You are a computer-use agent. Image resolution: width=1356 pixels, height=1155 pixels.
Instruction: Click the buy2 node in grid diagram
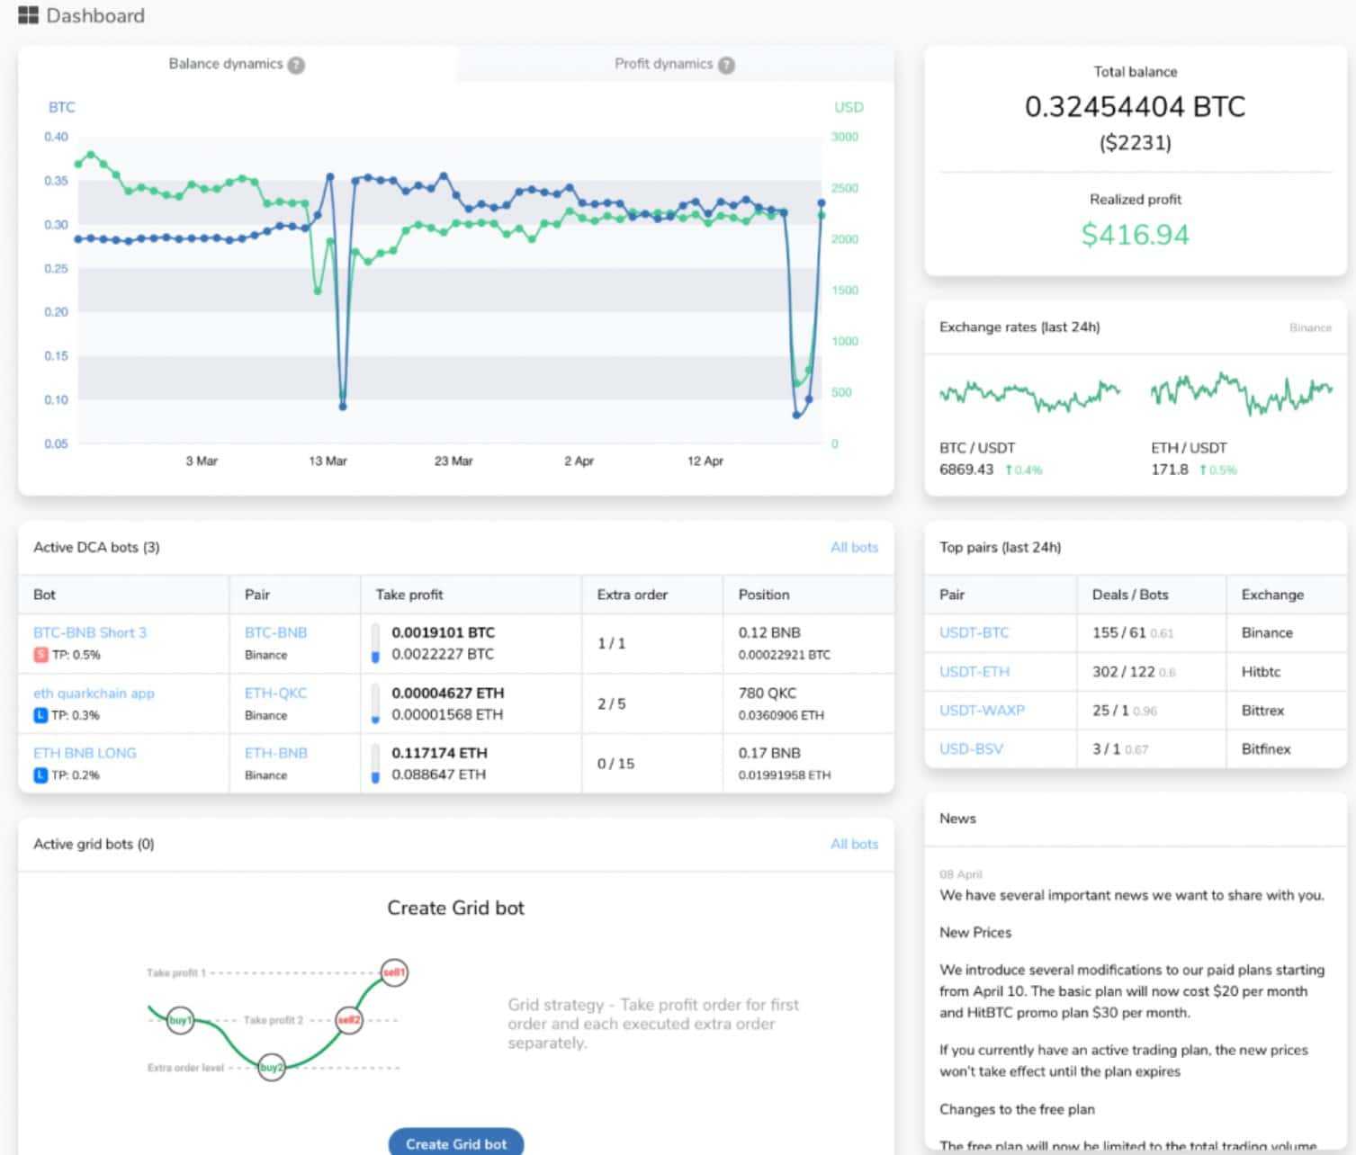point(271,1068)
